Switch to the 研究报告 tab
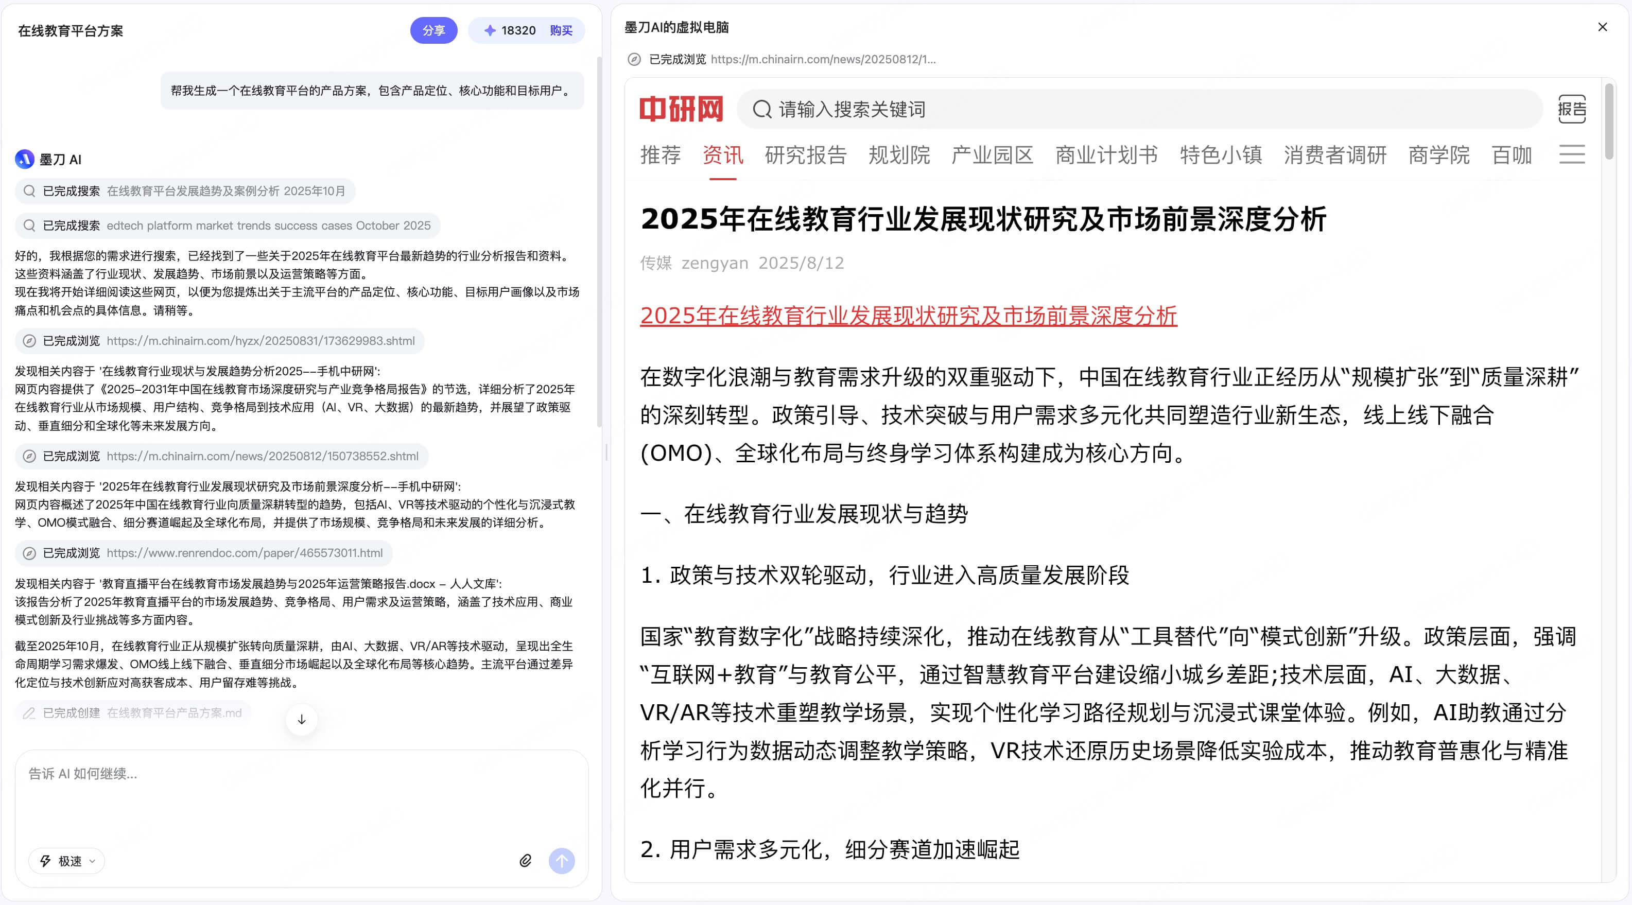1632x905 pixels. tap(805, 155)
